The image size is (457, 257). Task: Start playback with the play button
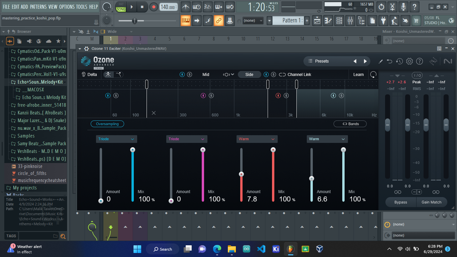click(x=131, y=7)
